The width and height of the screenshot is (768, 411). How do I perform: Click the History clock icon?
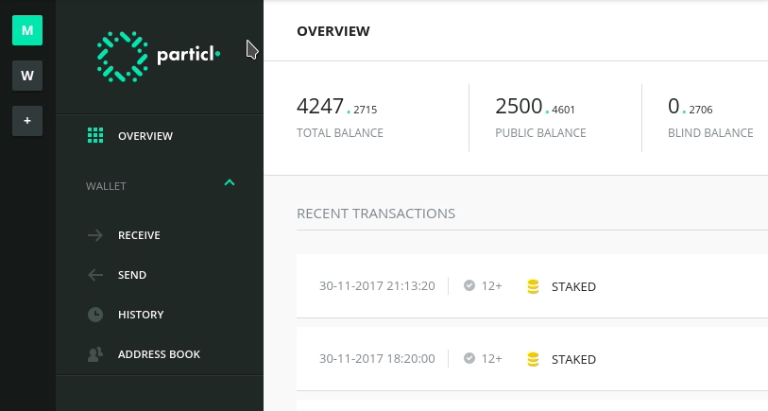click(x=95, y=315)
